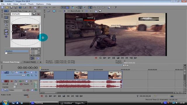Arm audio track 2 for recording
This screenshot has width=187, height=105.
(12, 81)
